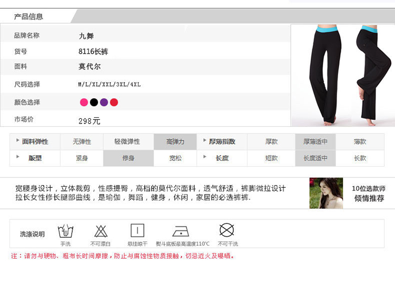The width and height of the screenshot is (395, 283).
Task: Click the market price 298元
Action: [90, 121]
